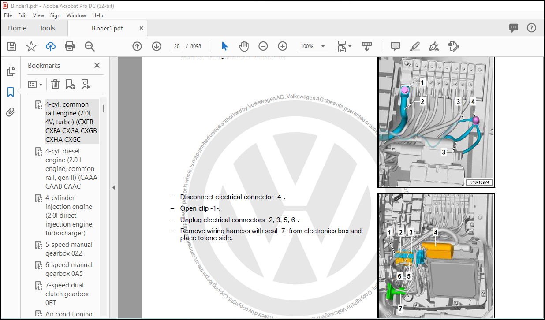Delete selected bookmark trash icon

(x=55, y=84)
